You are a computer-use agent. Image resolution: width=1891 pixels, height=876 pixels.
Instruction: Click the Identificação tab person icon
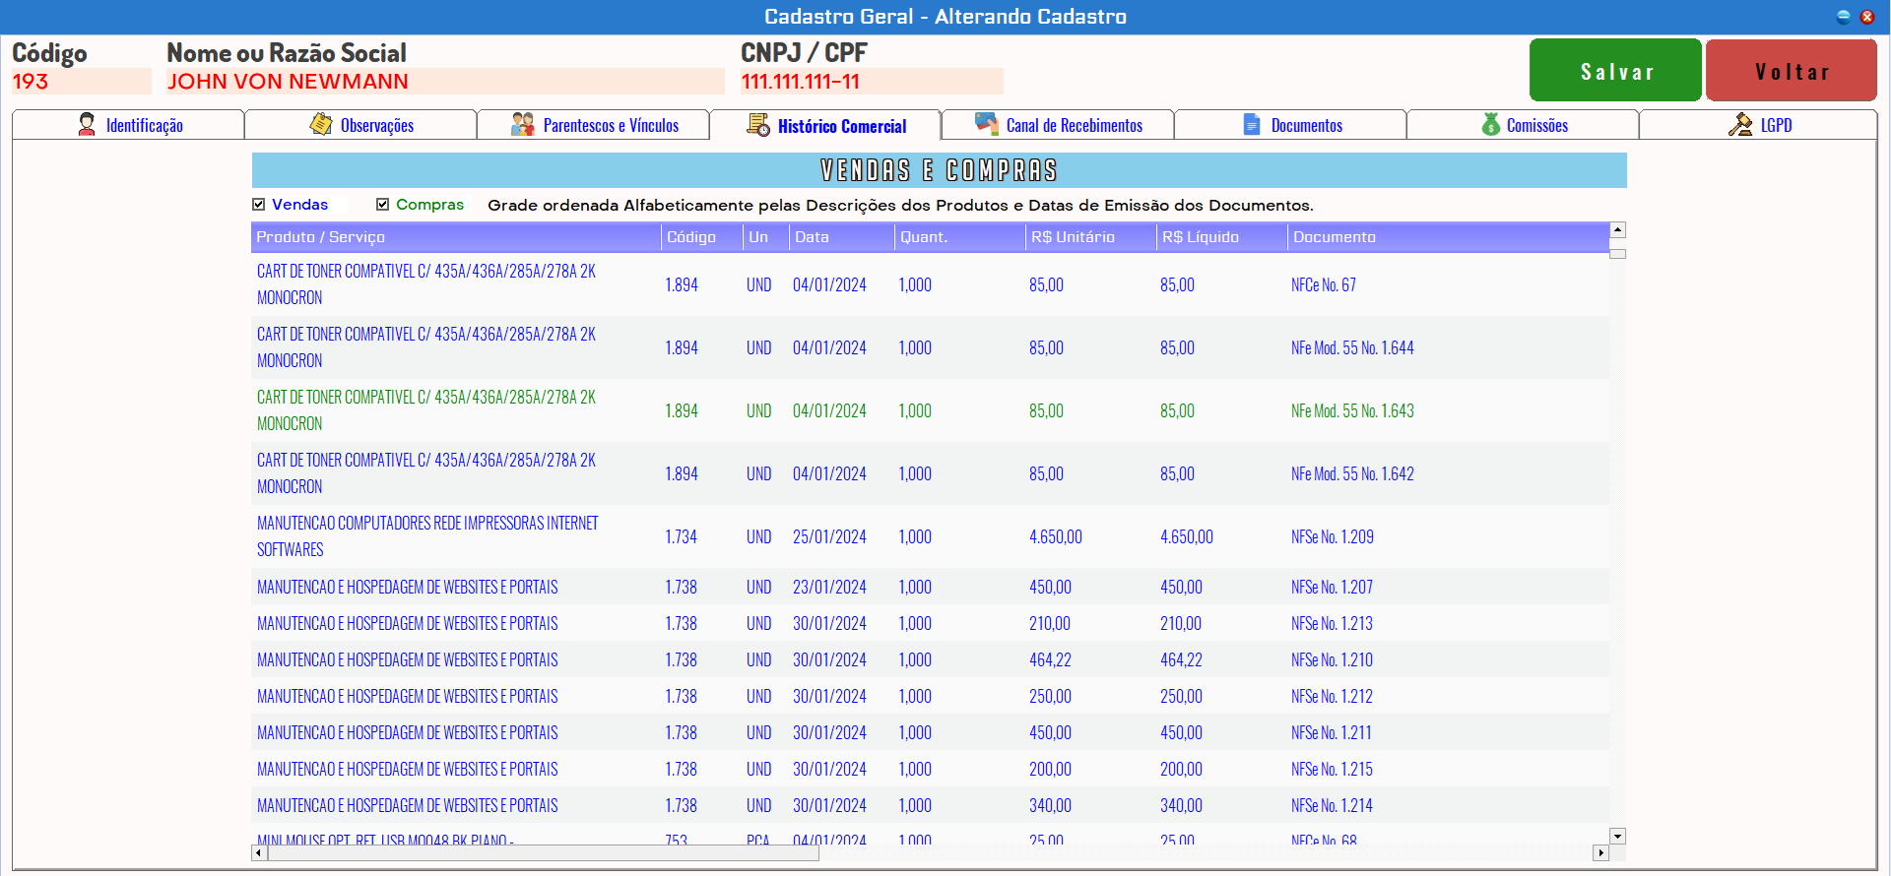click(x=87, y=124)
